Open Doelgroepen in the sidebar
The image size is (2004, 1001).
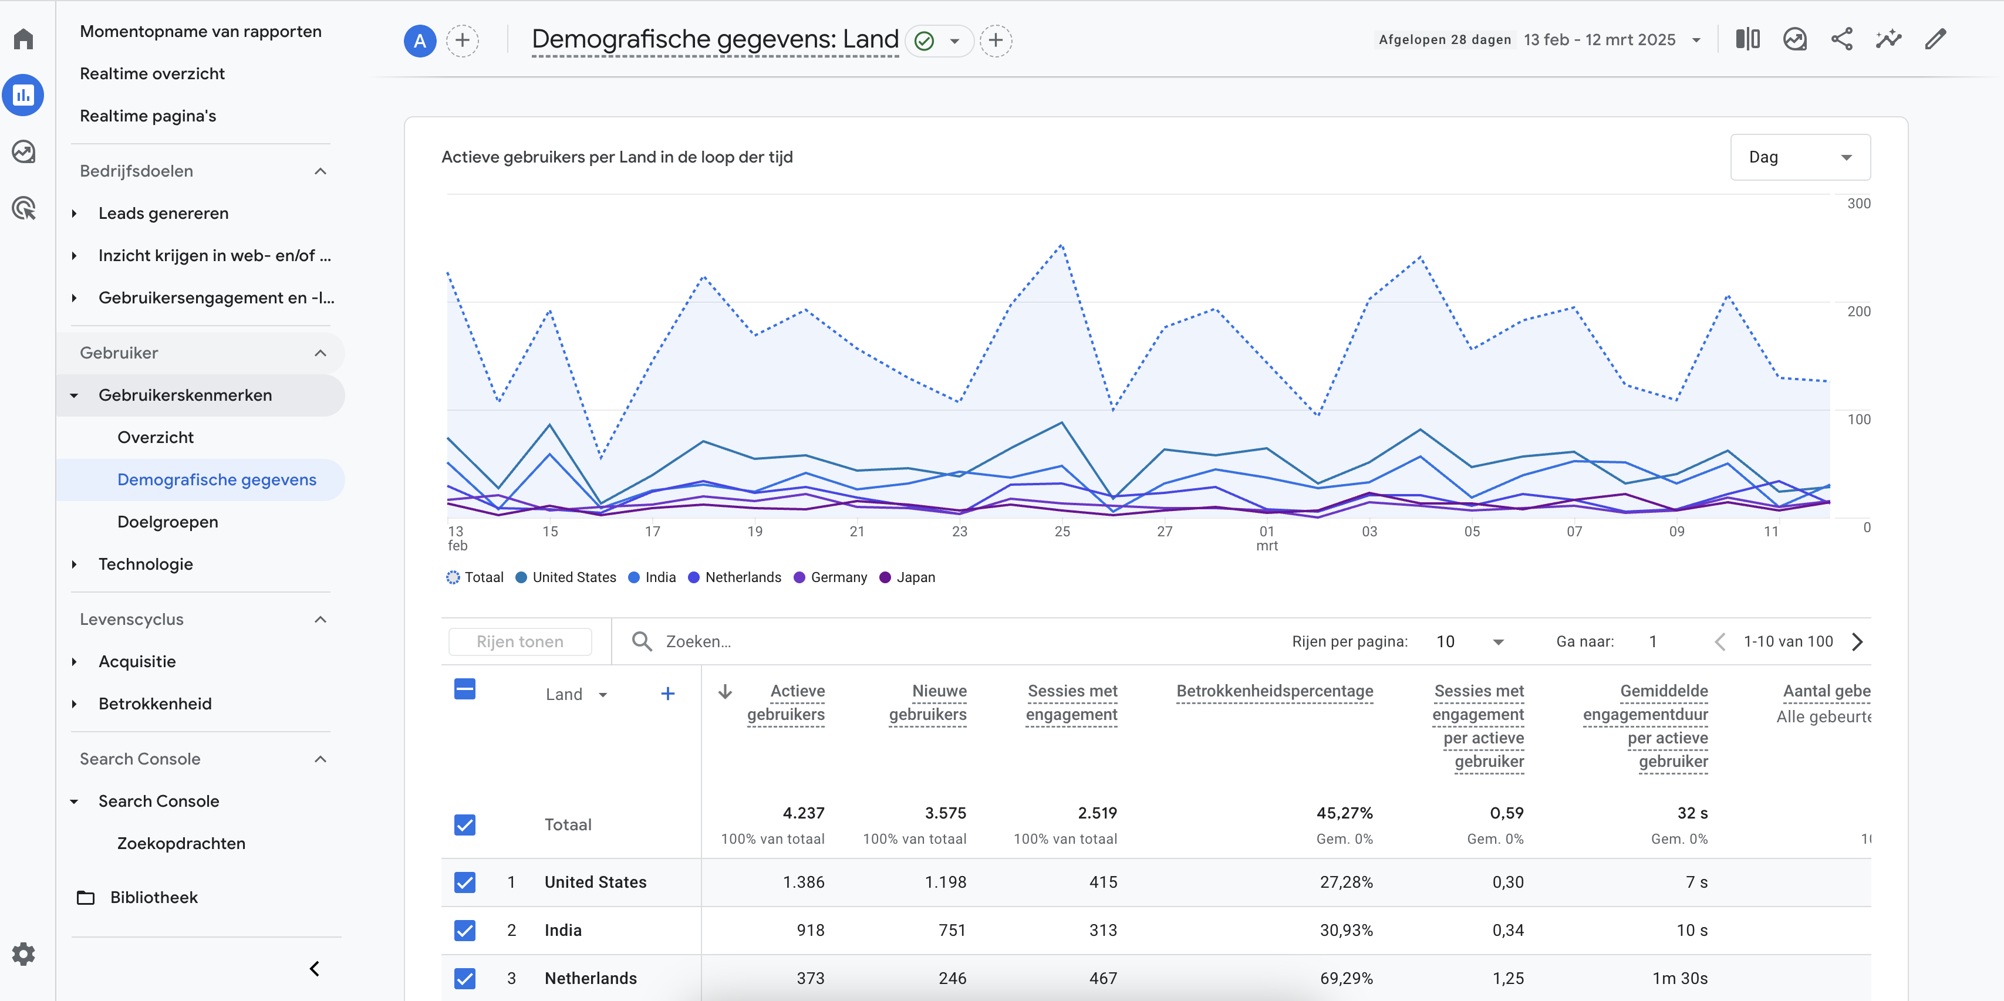167,521
